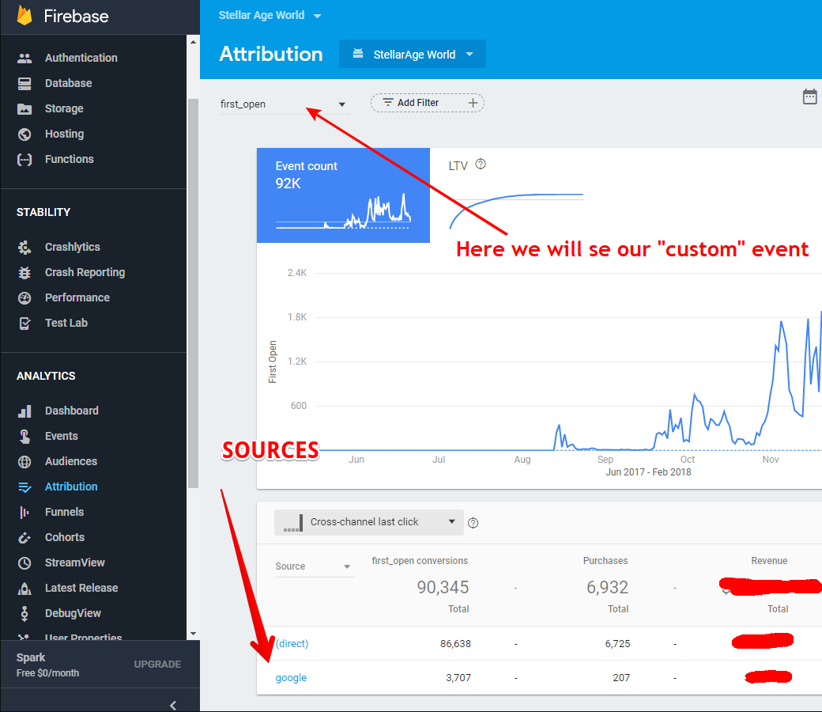Screen dimensions: 822x712
Task: Open StreamView via its clock icon
Action: pyautogui.click(x=25, y=563)
